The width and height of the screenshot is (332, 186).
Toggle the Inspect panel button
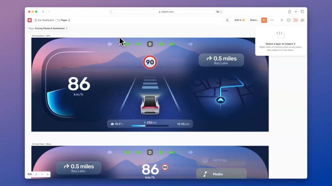[295, 20]
